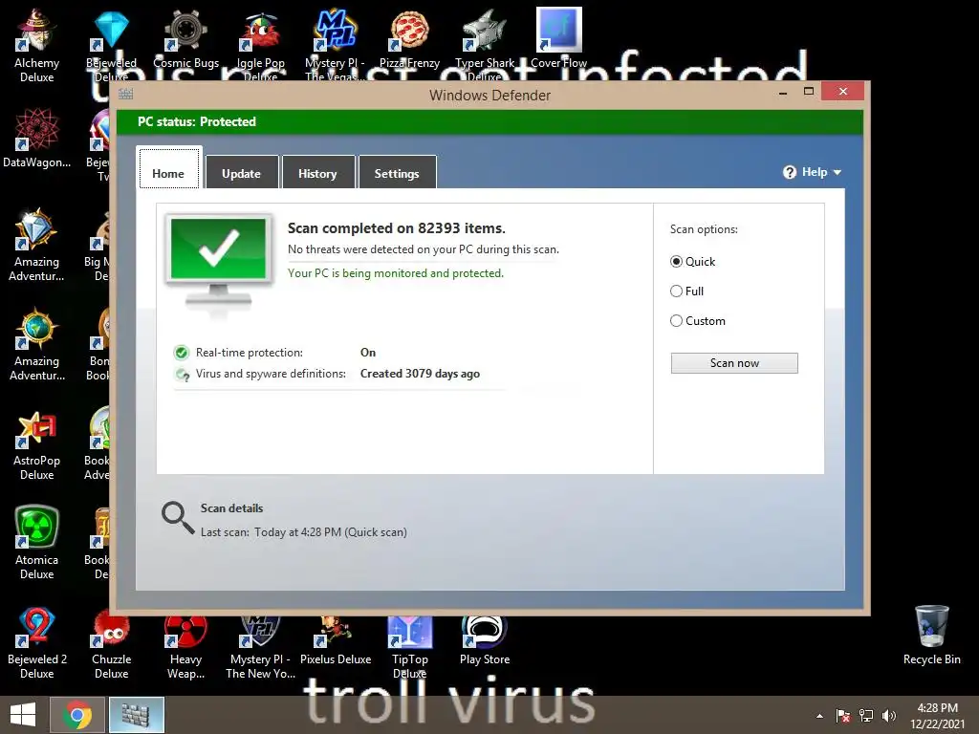Click the Windows Defender title bar icon

(x=125, y=95)
